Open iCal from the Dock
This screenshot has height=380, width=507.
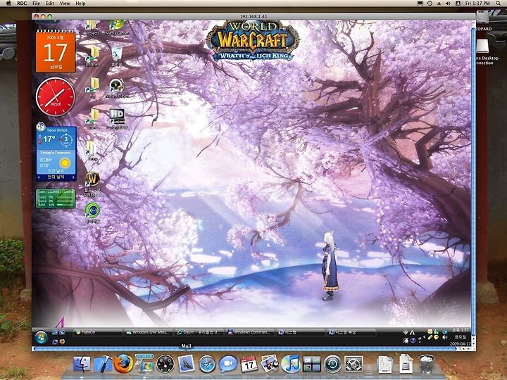[249, 365]
